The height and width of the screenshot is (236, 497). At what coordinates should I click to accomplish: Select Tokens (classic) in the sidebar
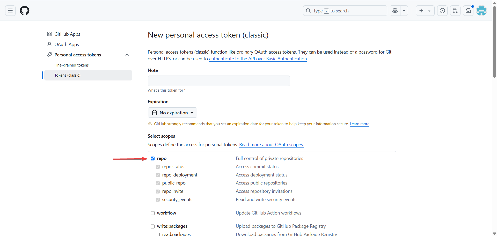coord(68,75)
